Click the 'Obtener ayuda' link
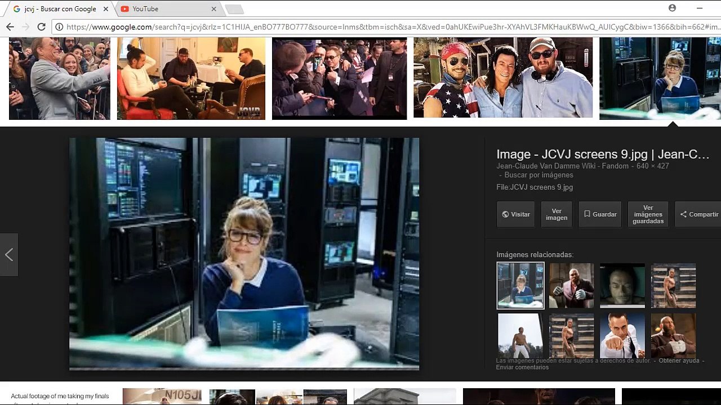This screenshot has width=721, height=405. [x=679, y=361]
